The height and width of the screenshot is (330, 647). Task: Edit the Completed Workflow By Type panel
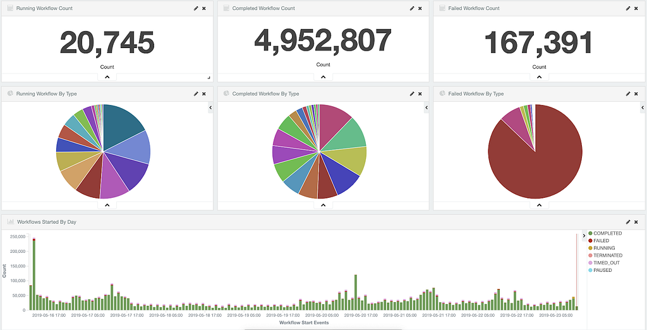[412, 94]
